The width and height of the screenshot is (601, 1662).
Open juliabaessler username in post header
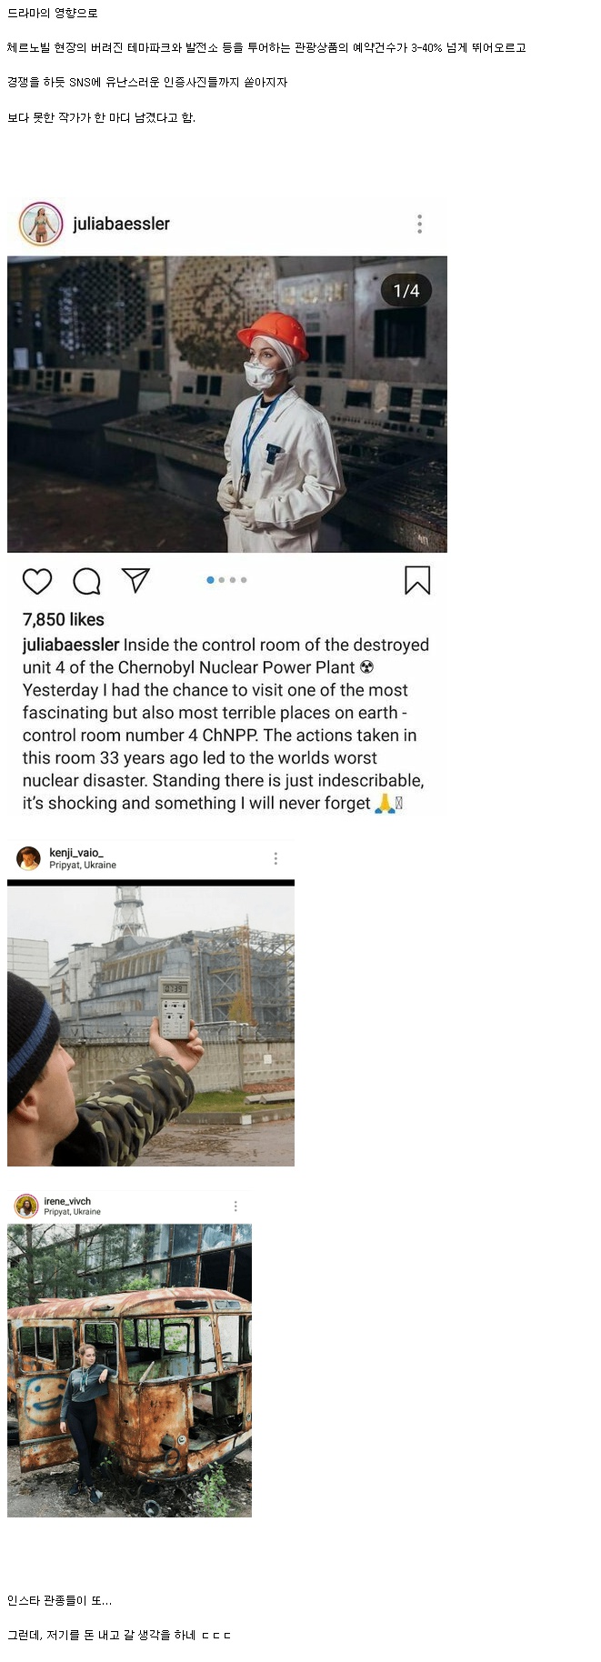point(121,224)
